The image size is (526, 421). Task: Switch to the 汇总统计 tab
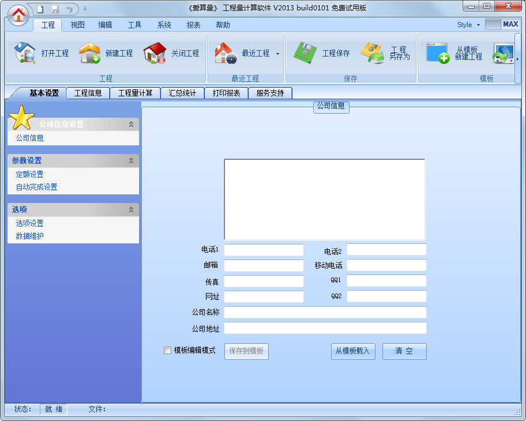pyautogui.click(x=182, y=93)
